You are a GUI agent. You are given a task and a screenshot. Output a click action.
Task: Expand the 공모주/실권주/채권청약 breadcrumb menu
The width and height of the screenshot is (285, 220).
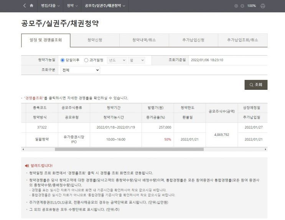105,6
